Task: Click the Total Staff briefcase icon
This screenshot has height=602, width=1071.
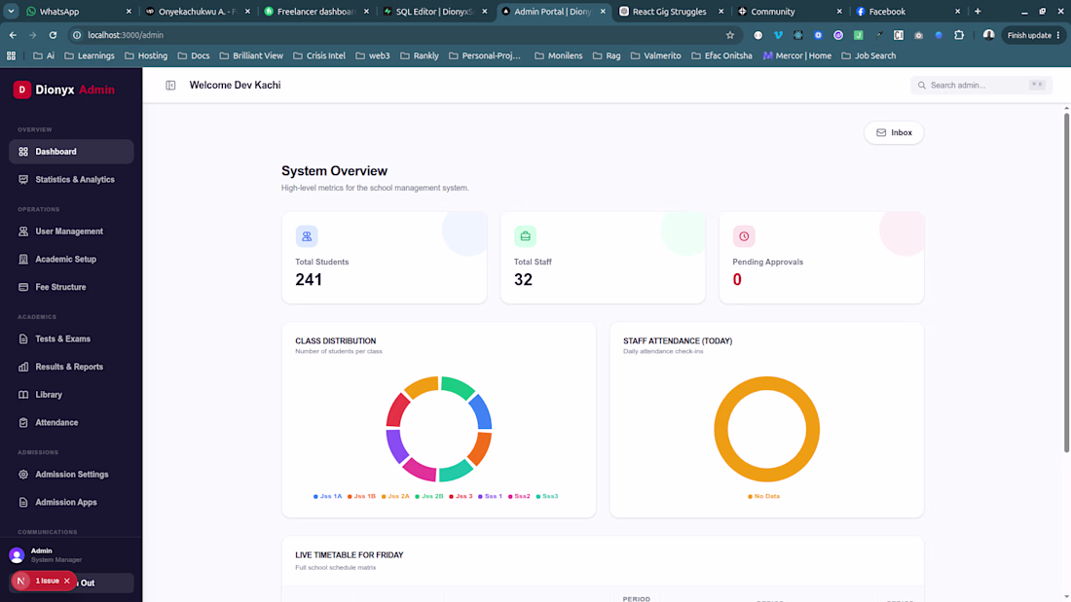Action: tap(525, 236)
